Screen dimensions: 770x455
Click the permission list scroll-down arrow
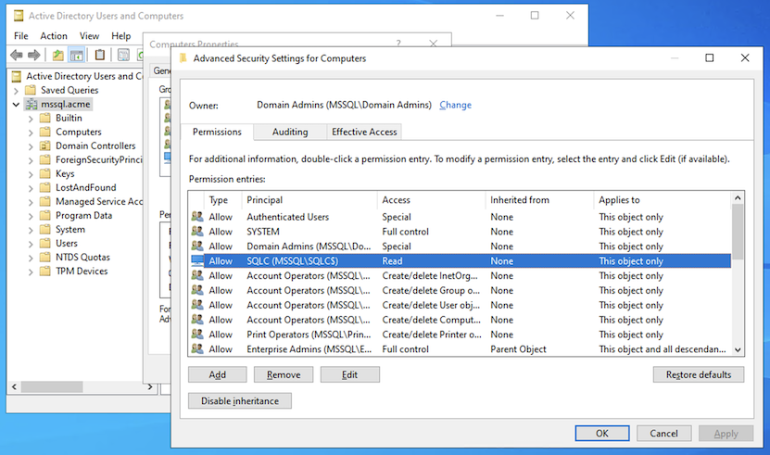click(x=738, y=350)
